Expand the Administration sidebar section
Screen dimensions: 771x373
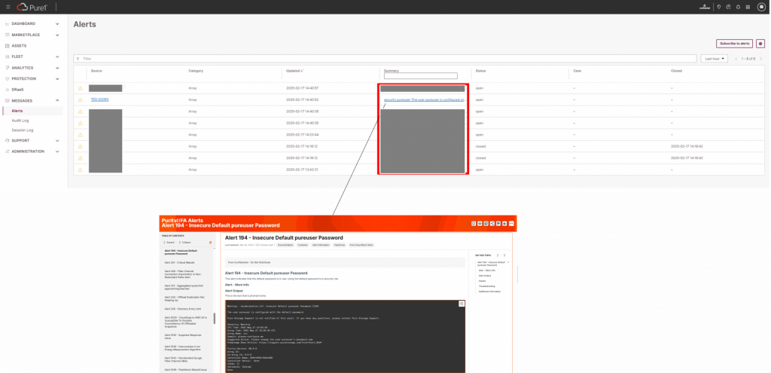point(58,151)
